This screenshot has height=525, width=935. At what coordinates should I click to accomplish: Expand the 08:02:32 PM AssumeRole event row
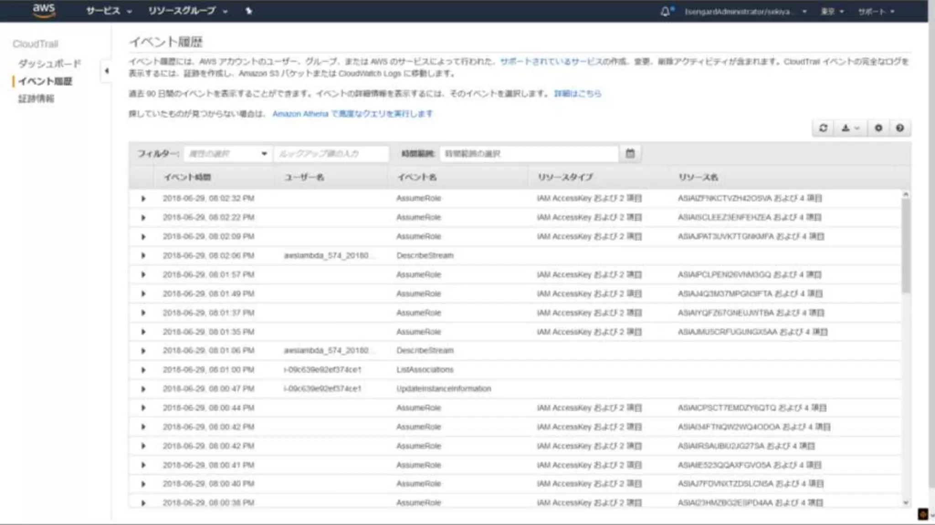click(x=143, y=199)
